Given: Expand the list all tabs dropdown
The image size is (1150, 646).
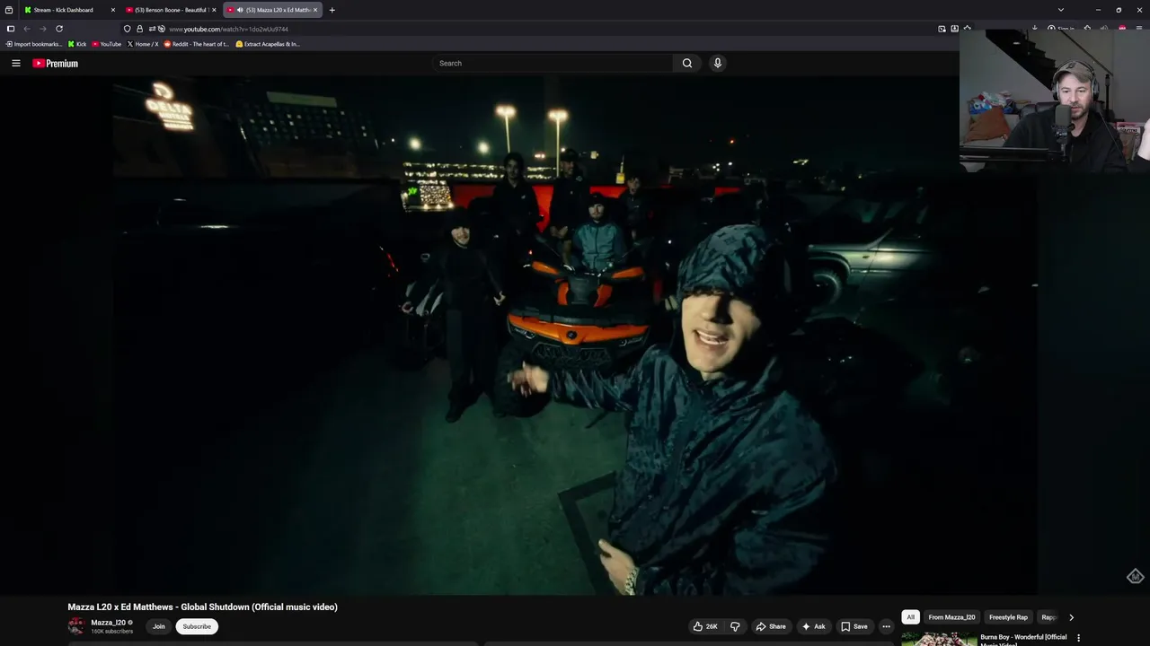Looking at the screenshot, I should click(x=1061, y=10).
